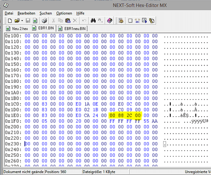Click byte 55 in row 0x1F0

146,121
